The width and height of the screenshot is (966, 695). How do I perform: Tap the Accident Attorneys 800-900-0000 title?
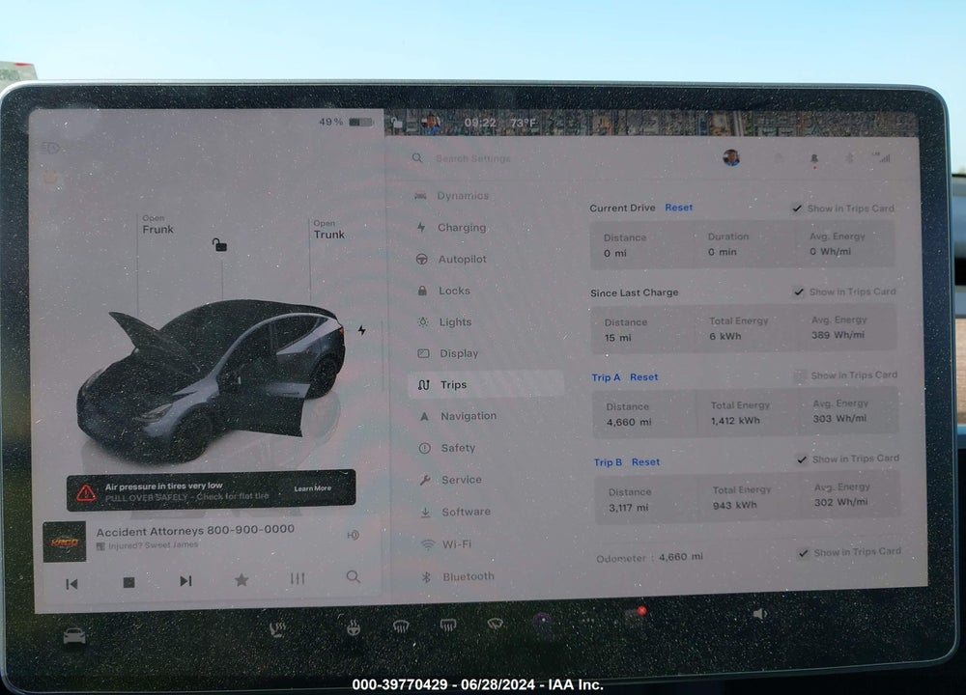point(195,530)
